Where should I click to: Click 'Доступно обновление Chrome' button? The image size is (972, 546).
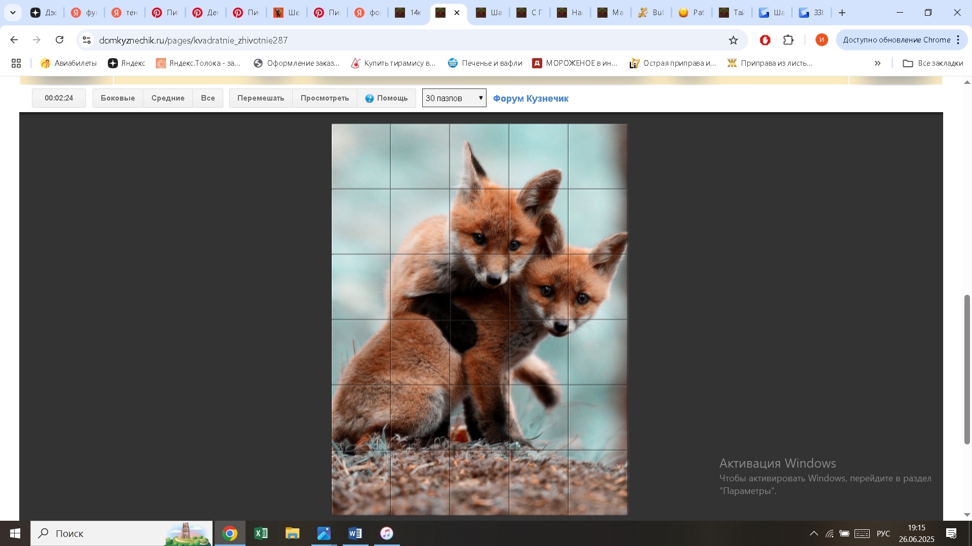(897, 40)
